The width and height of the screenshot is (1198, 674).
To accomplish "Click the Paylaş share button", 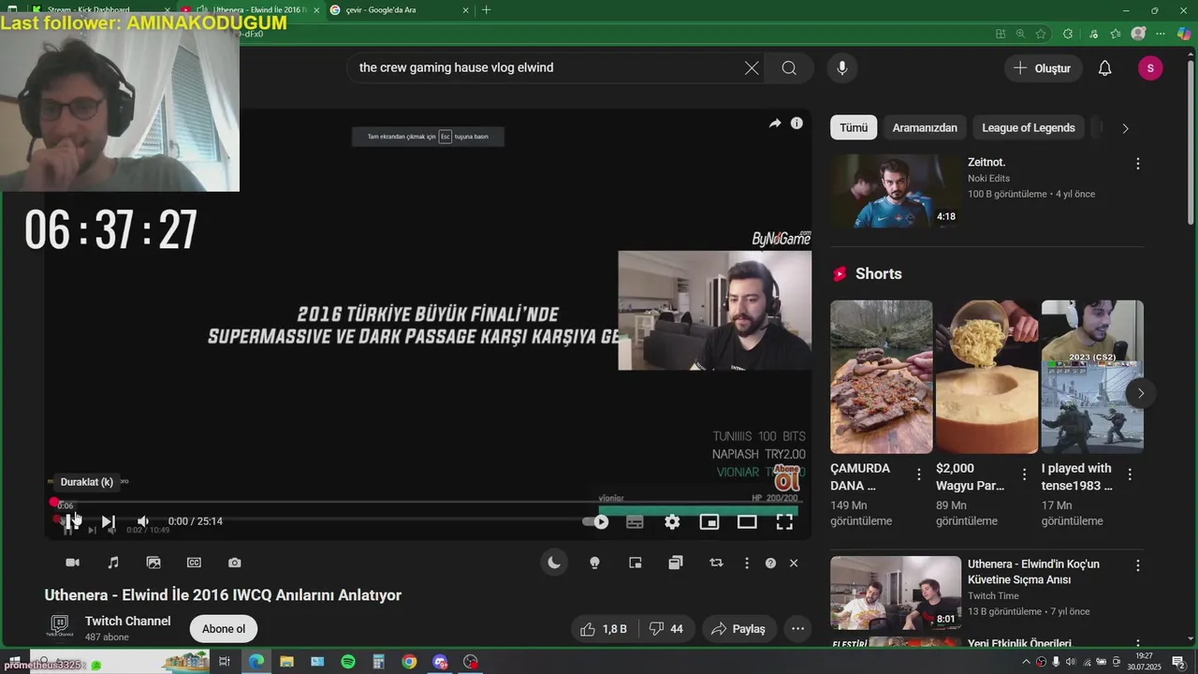I will (738, 629).
